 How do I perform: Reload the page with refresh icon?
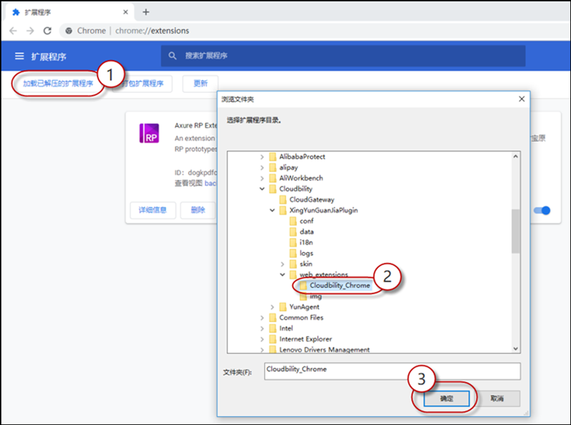point(47,30)
